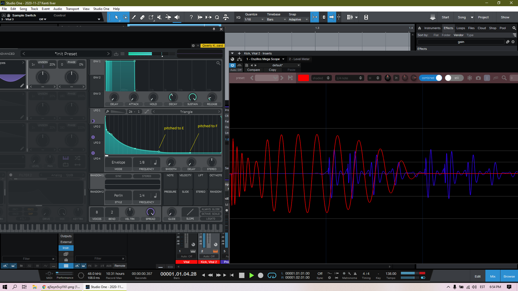518x291 pixels.
Task: Toggle Snap to grid button
Action: tap(314, 17)
